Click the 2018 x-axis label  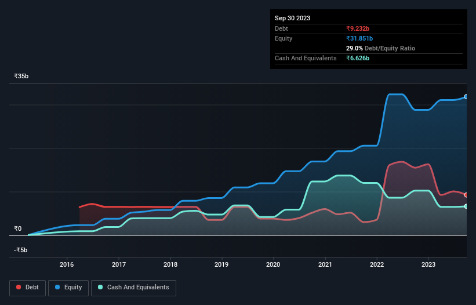point(170,264)
